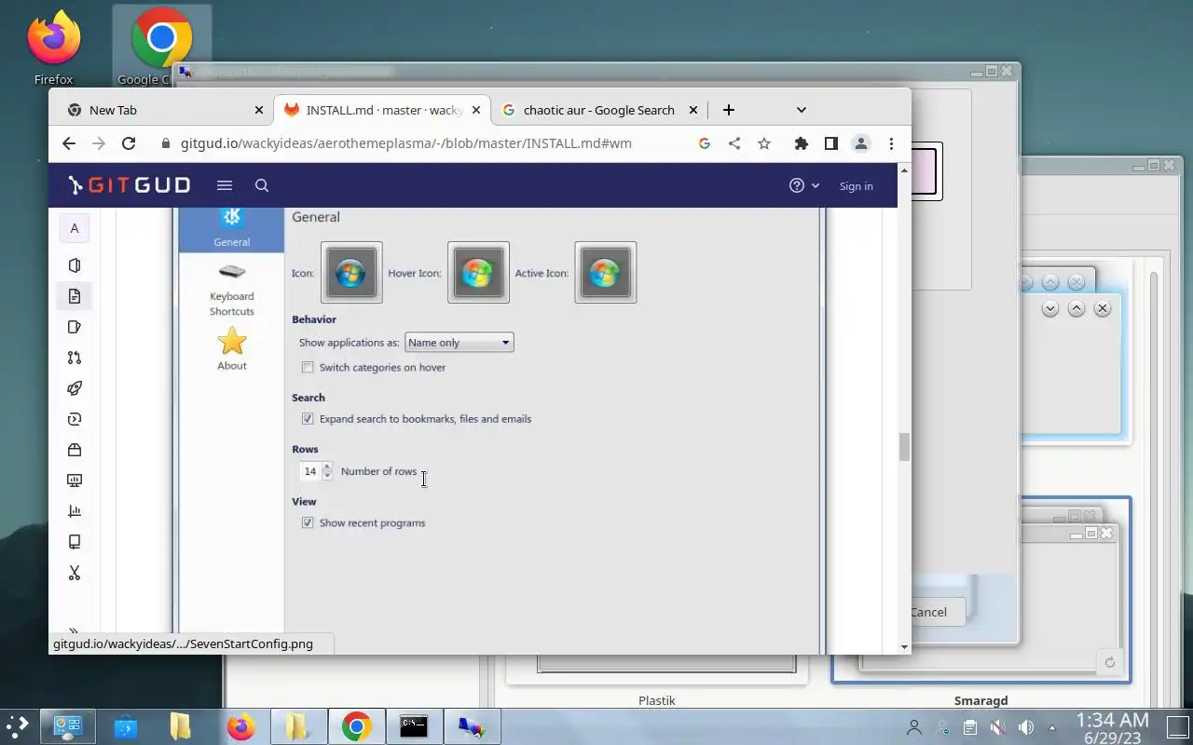
Task: Bookmark this page with the star icon
Action: pos(764,143)
